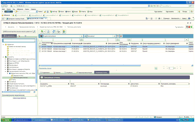Toggle the checkbox of the first table row
The height and width of the screenshot is (123, 195).
[40, 47]
